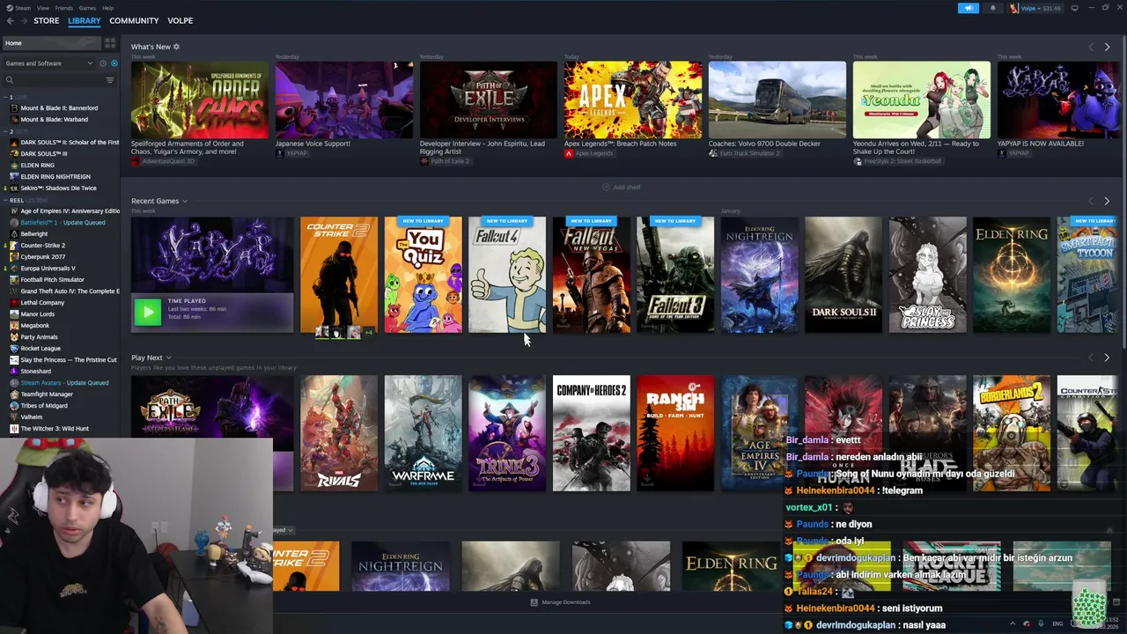Go back with the navigation arrow
This screenshot has height=634, width=1127.
[x=11, y=20]
